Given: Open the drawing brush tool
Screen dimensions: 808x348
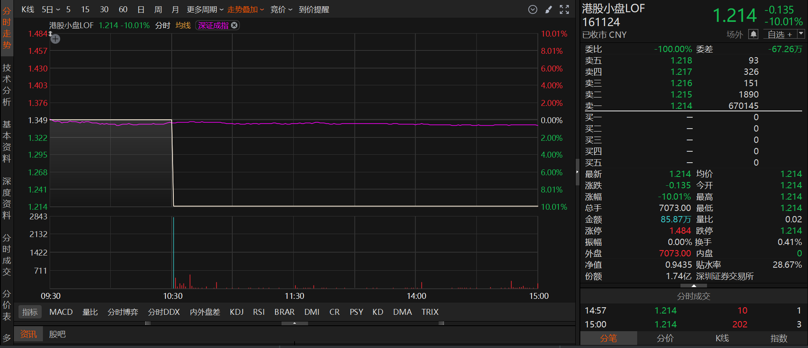Looking at the screenshot, I should coord(548,10).
